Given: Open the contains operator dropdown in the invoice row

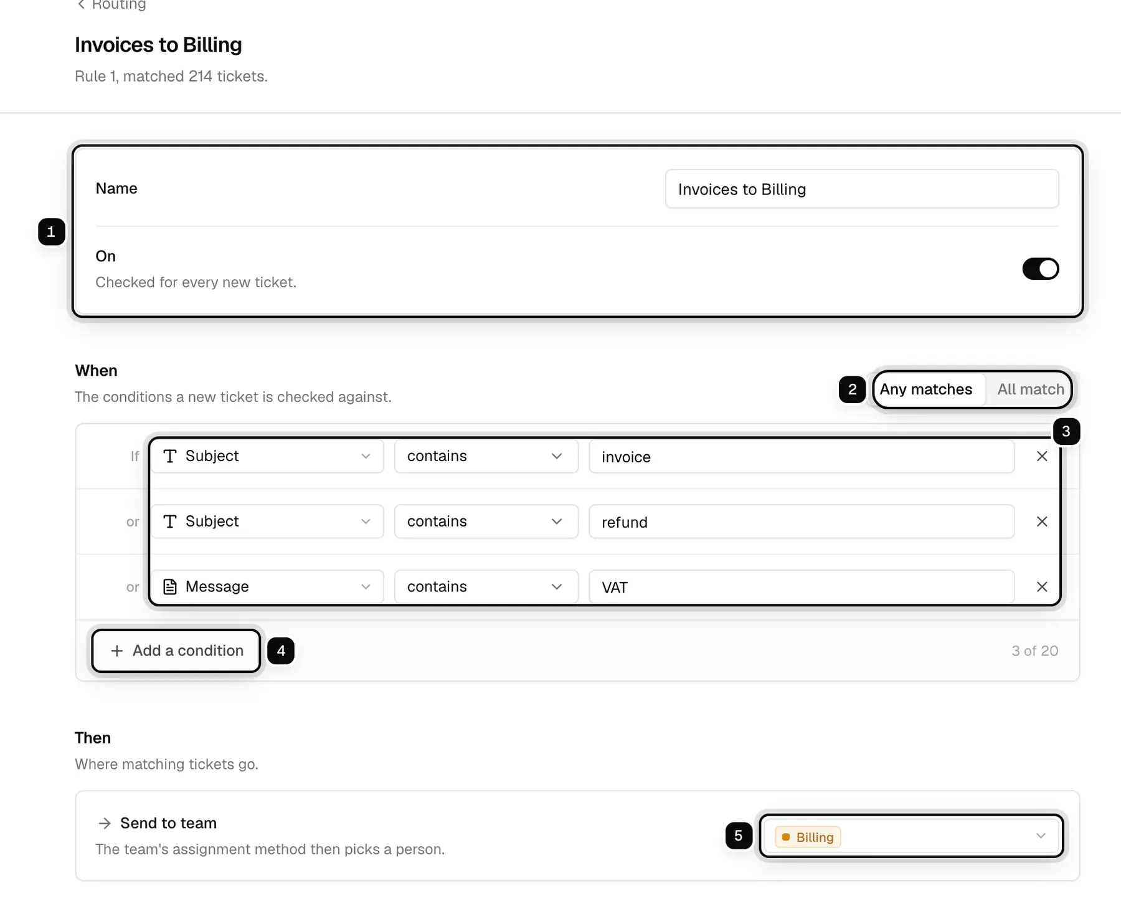Looking at the screenshot, I should pos(486,456).
